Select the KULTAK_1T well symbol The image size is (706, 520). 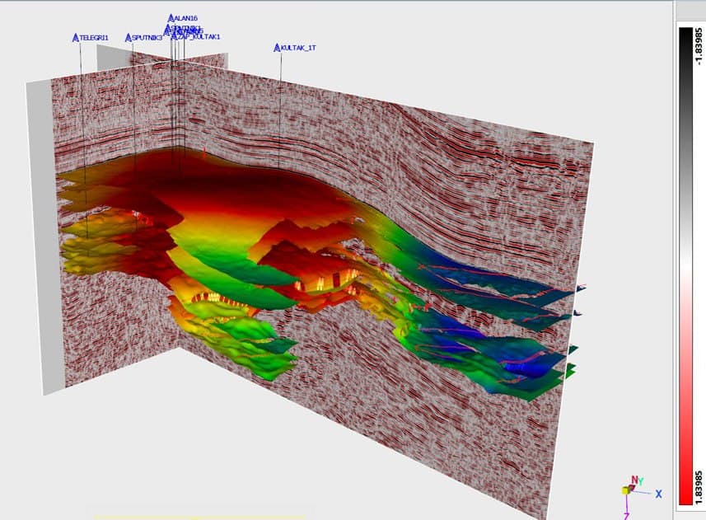[x=277, y=48]
